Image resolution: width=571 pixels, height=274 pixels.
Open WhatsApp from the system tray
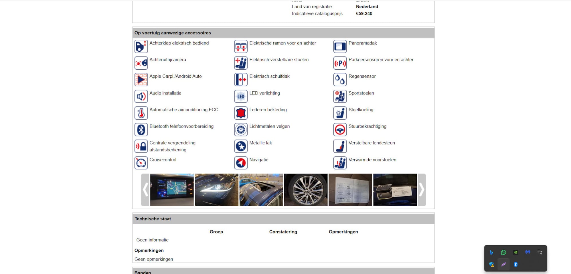pos(503,252)
